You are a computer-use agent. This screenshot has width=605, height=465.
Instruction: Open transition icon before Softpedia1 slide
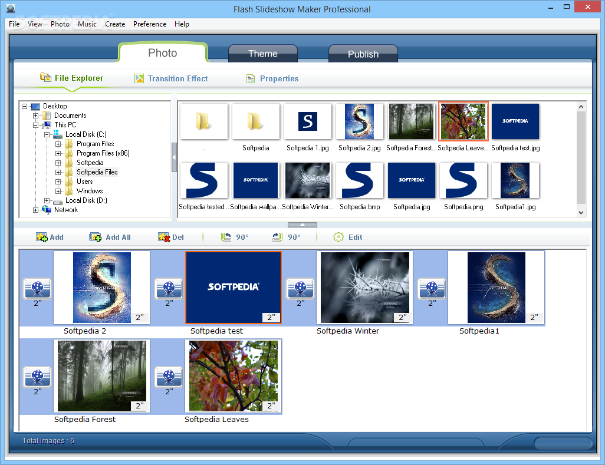432,289
